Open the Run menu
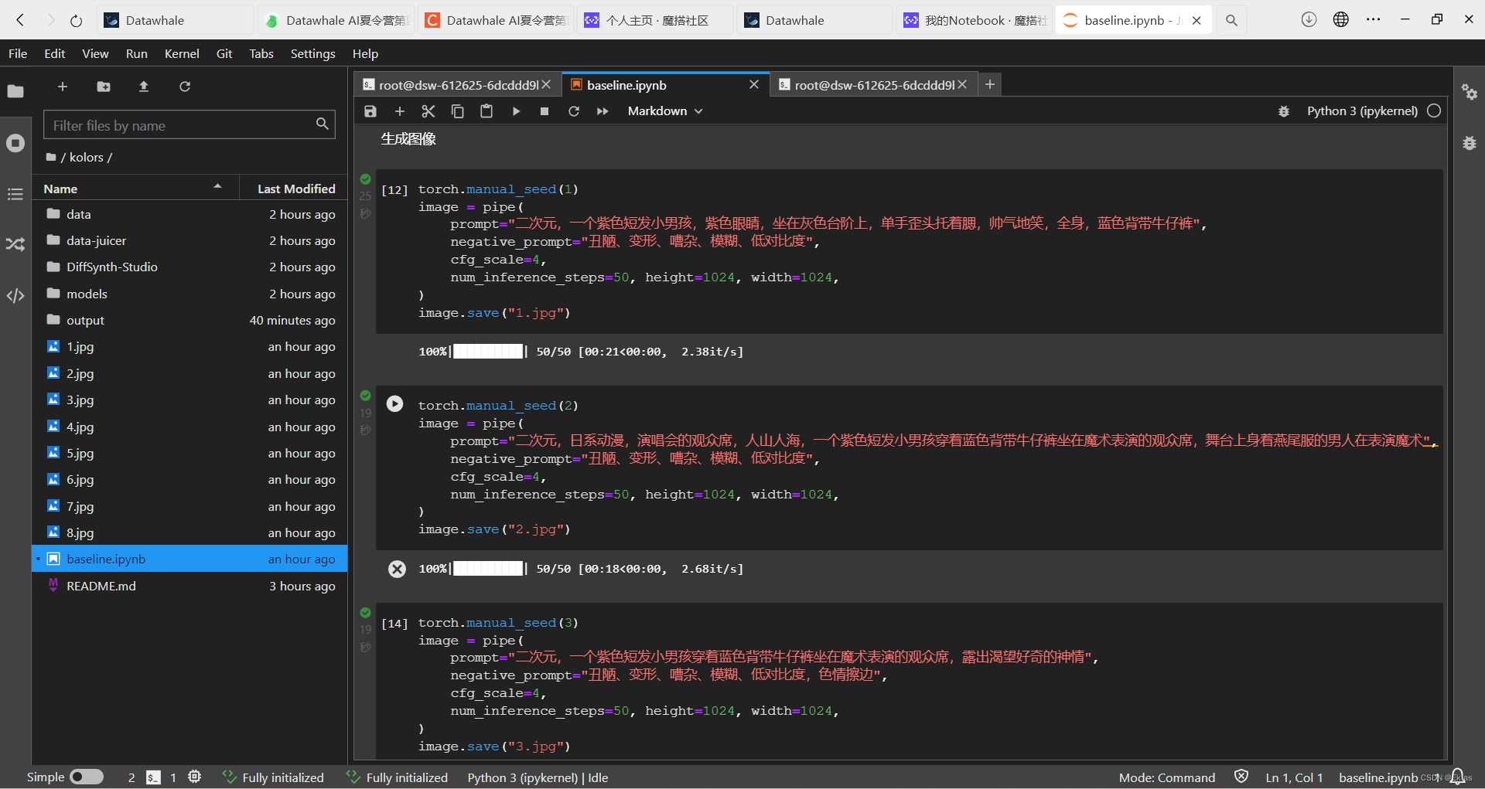 pos(136,53)
